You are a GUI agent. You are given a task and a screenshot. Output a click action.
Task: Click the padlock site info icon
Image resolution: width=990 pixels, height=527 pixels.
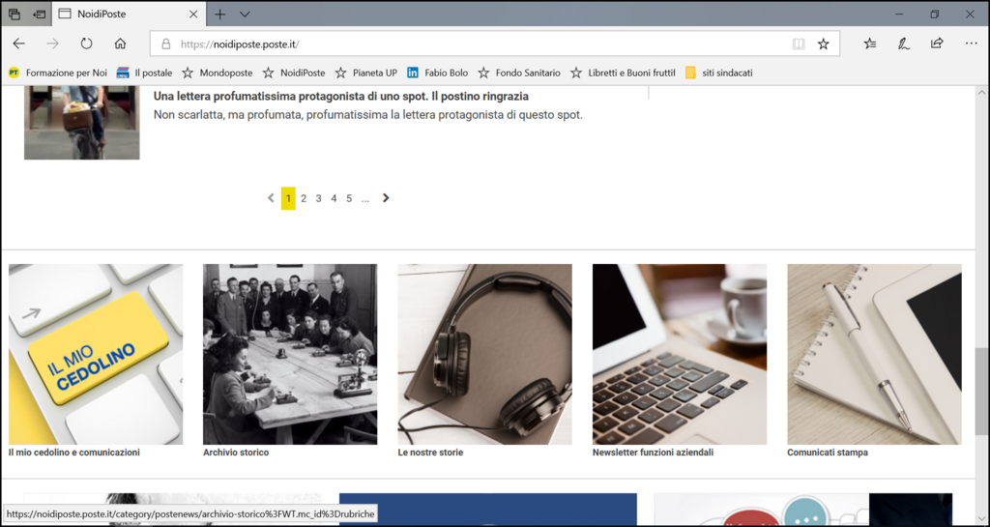166,44
